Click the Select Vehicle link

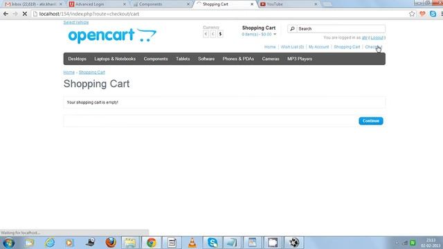(76, 22)
